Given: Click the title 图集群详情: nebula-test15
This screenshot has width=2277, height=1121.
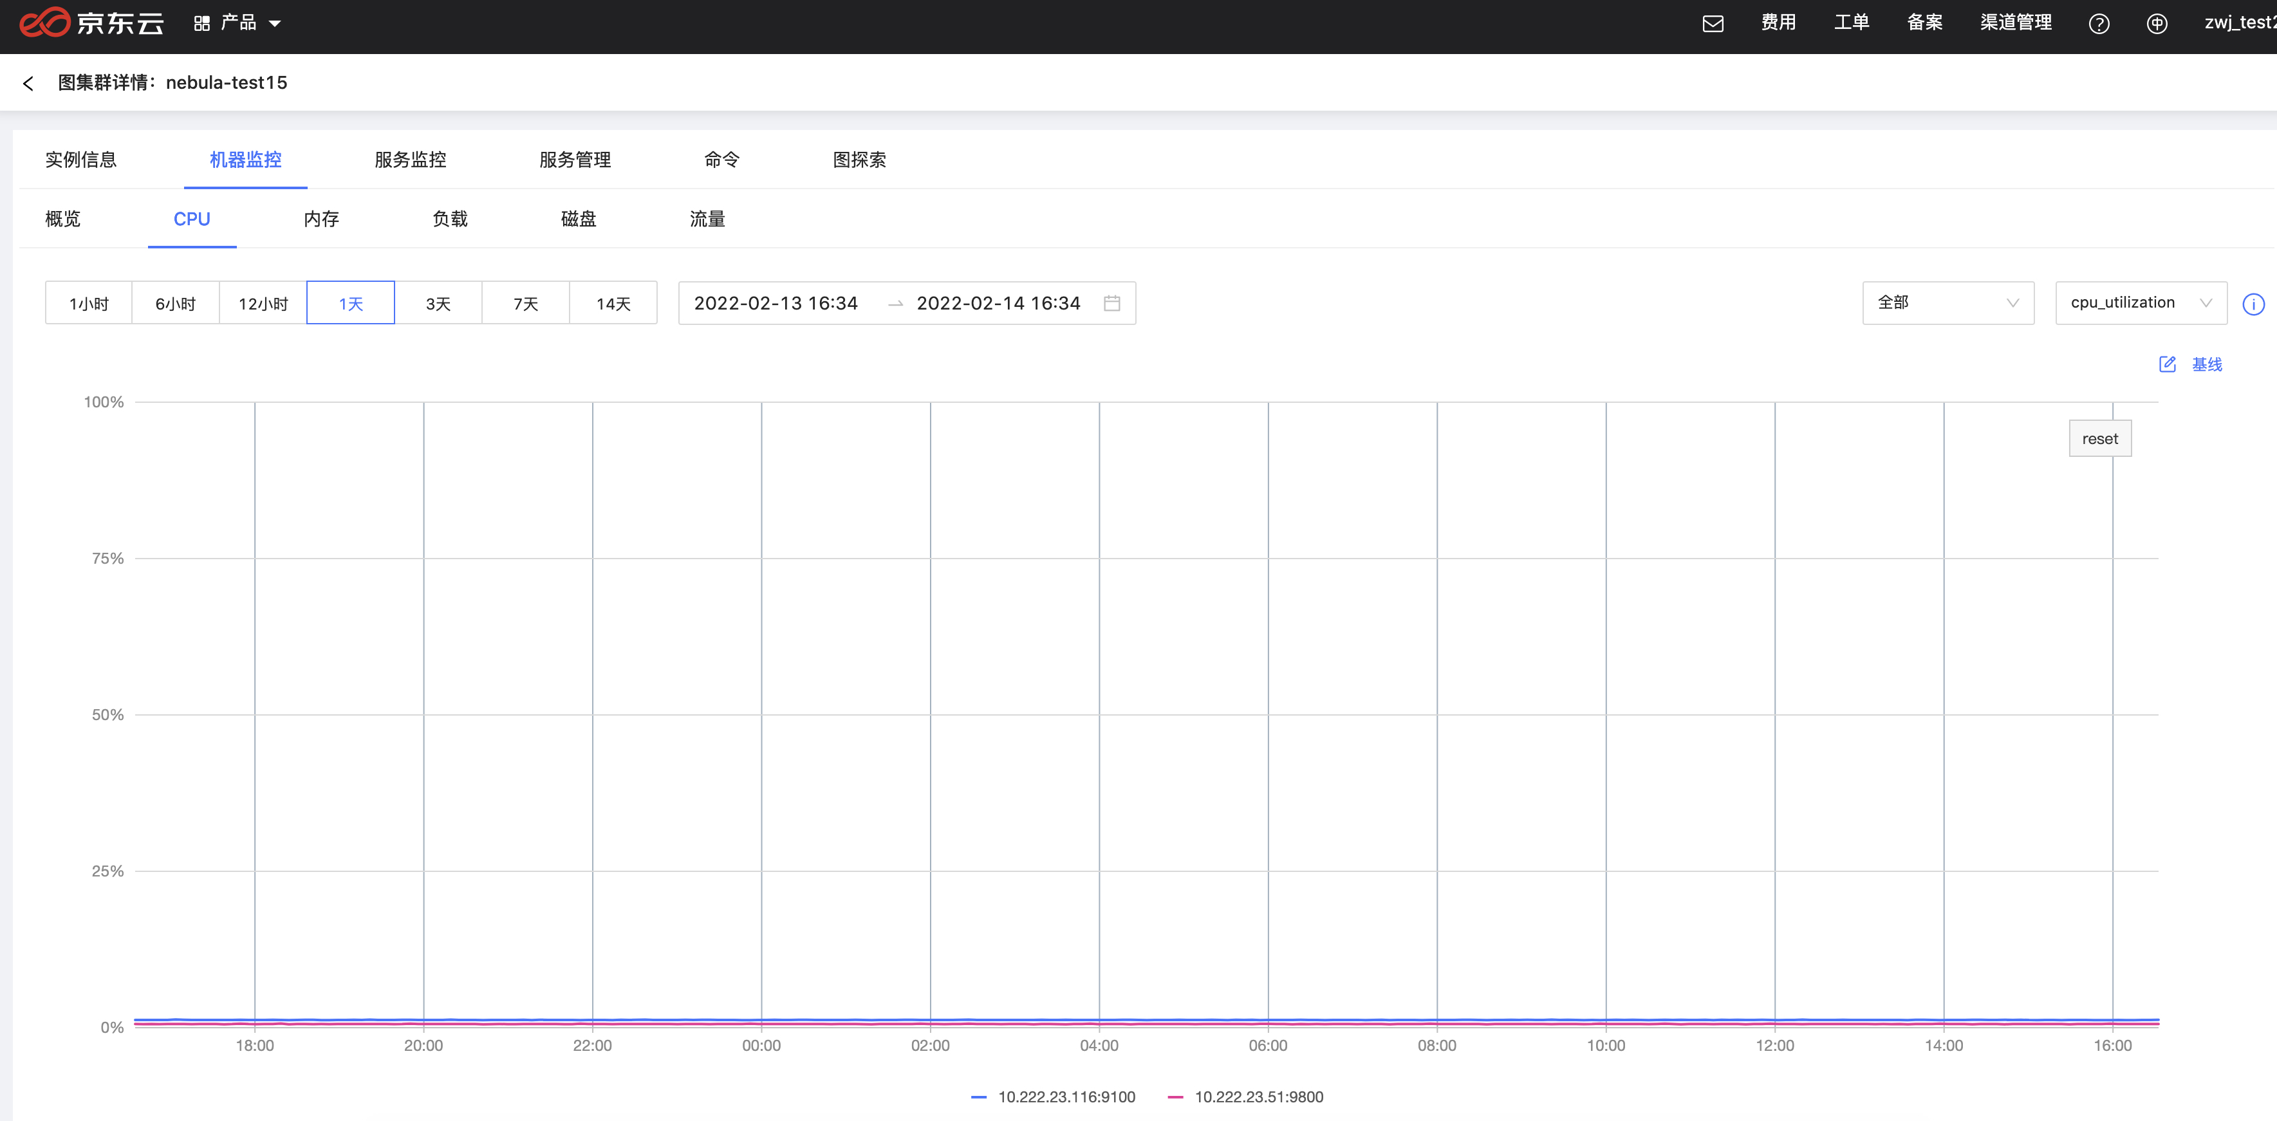Looking at the screenshot, I should click(x=172, y=82).
